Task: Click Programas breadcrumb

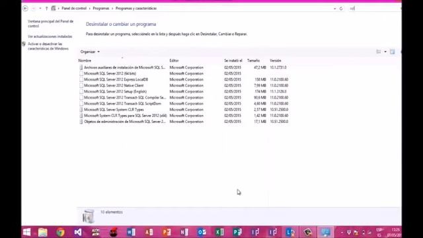Action: pyautogui.click(x=101, y=9)
